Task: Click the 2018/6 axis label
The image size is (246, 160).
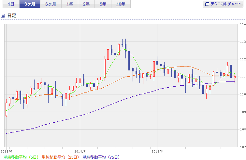Action: [x=6, y=152]
